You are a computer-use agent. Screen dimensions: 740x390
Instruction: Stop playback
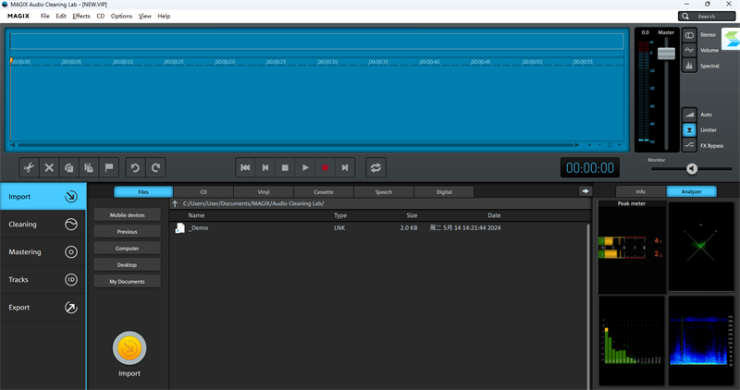point(285,167)
